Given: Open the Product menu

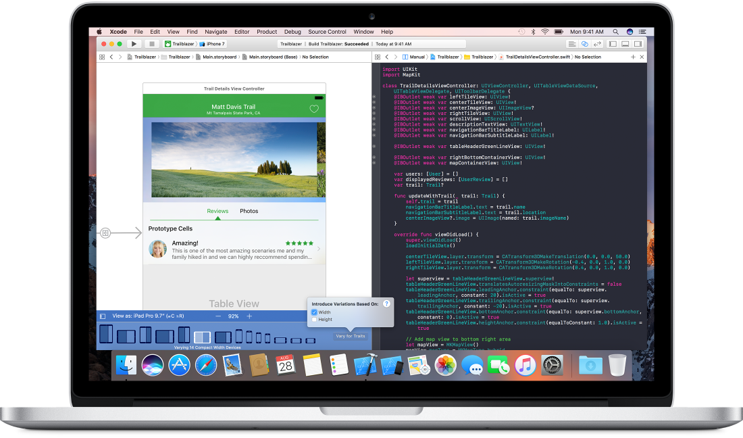Looking at the screenshot, I should (267, 32).
